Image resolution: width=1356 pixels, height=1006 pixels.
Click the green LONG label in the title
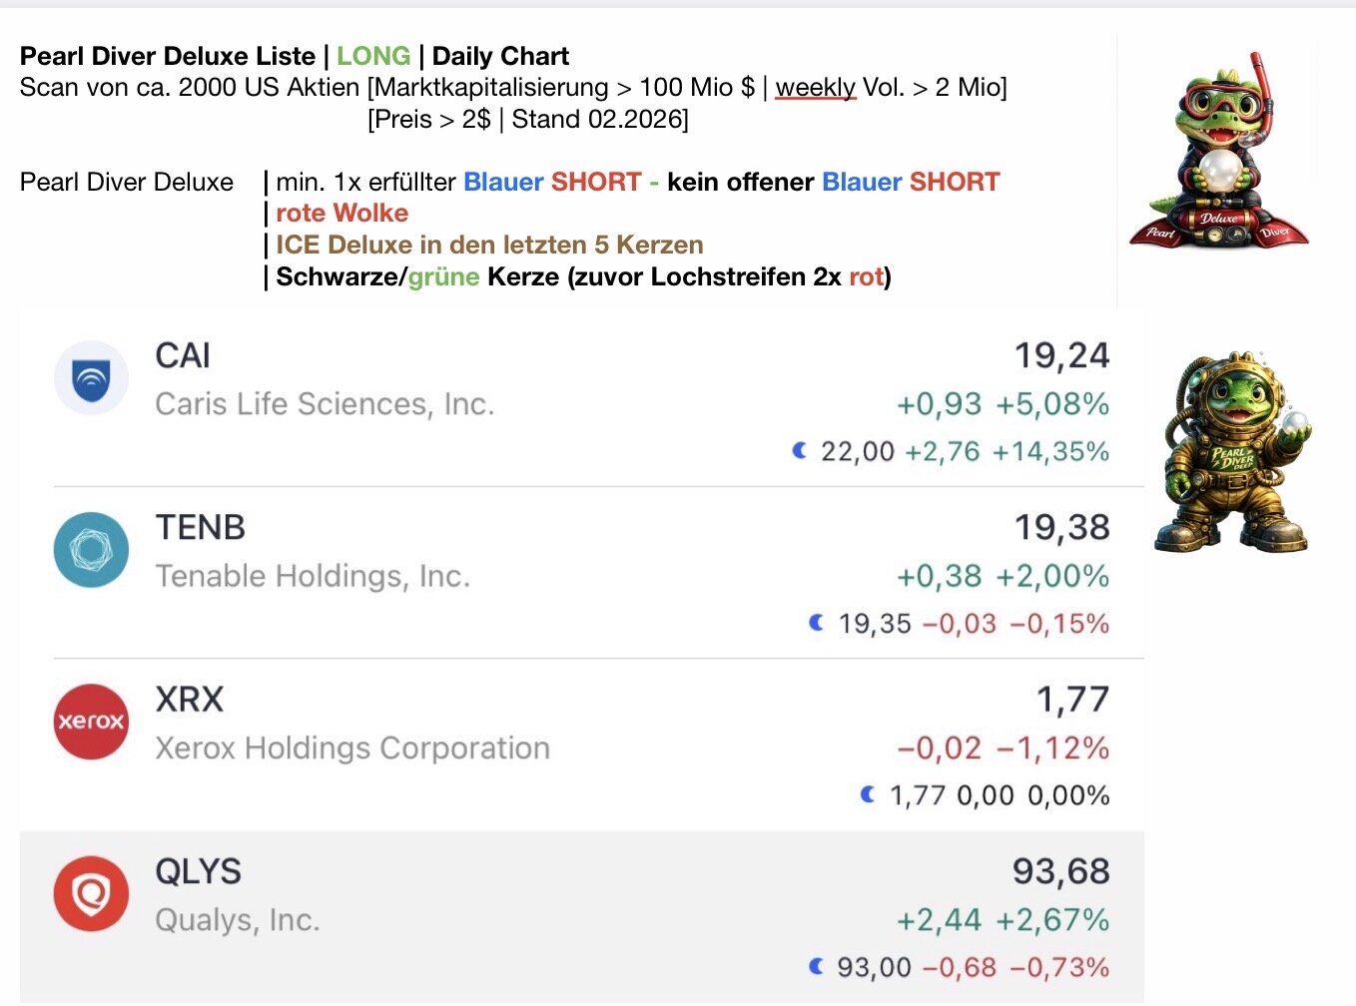coord(373,56)
